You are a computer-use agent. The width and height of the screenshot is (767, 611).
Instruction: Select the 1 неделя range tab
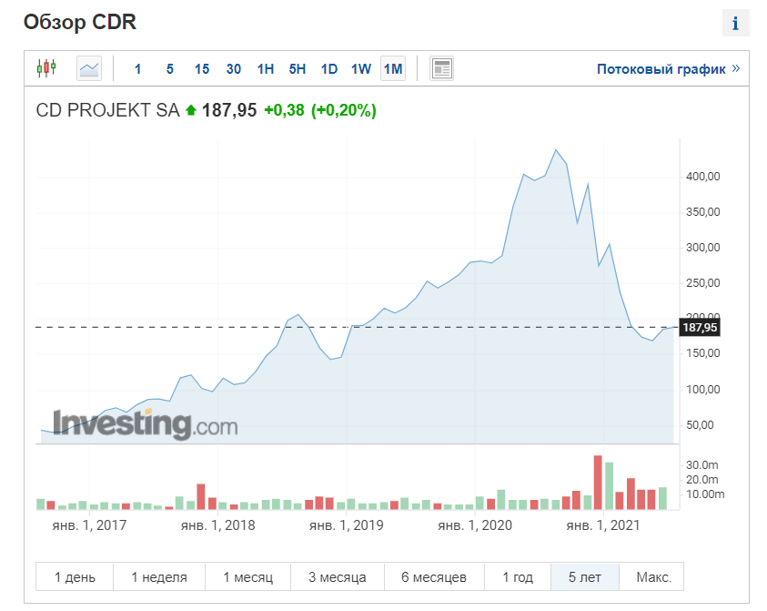tap(159, 577)
